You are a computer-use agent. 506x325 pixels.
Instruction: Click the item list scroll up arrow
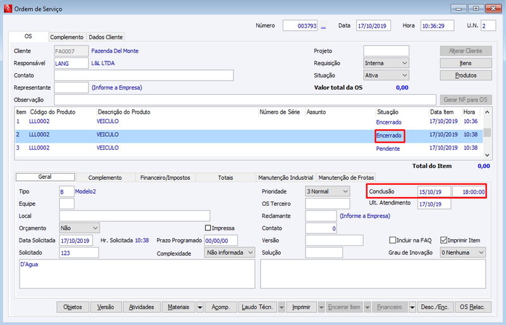tap(487, 112)
